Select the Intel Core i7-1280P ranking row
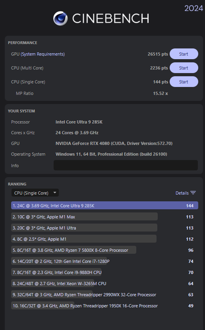Screen dimensions: 205x330 point(104,261)
